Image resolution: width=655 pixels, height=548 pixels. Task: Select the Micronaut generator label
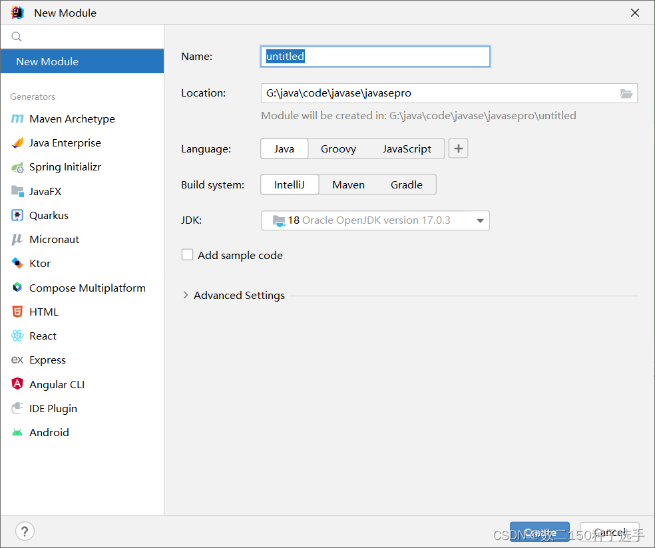click(x=55, y=240)
